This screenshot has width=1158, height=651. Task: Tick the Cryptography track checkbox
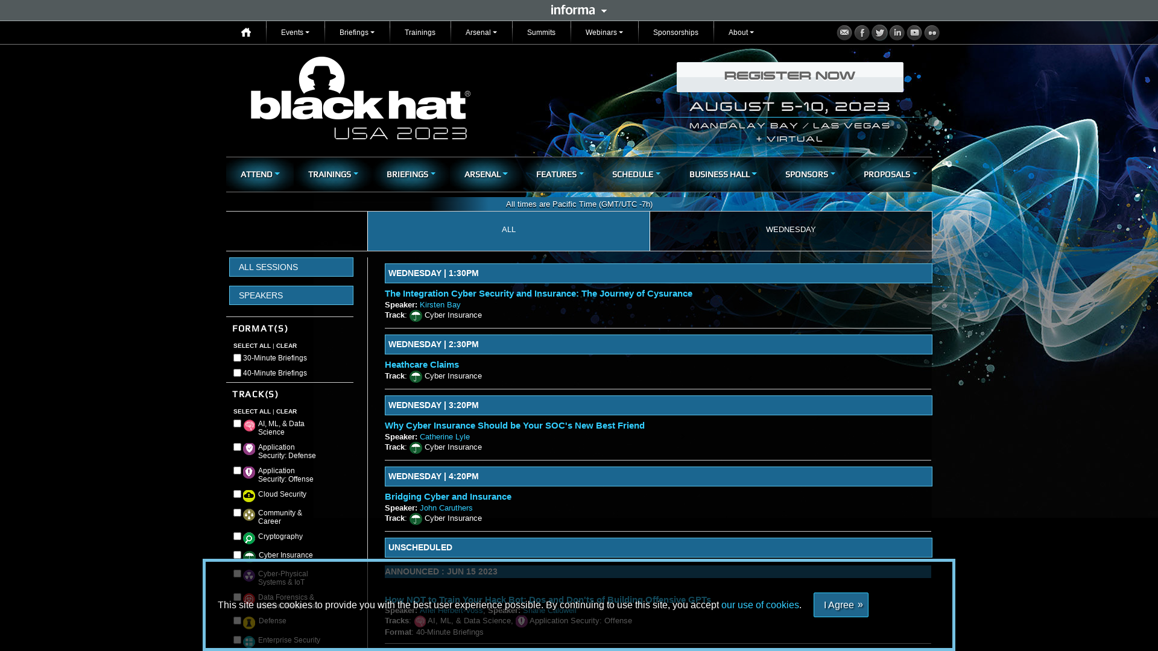click(237, 536)
